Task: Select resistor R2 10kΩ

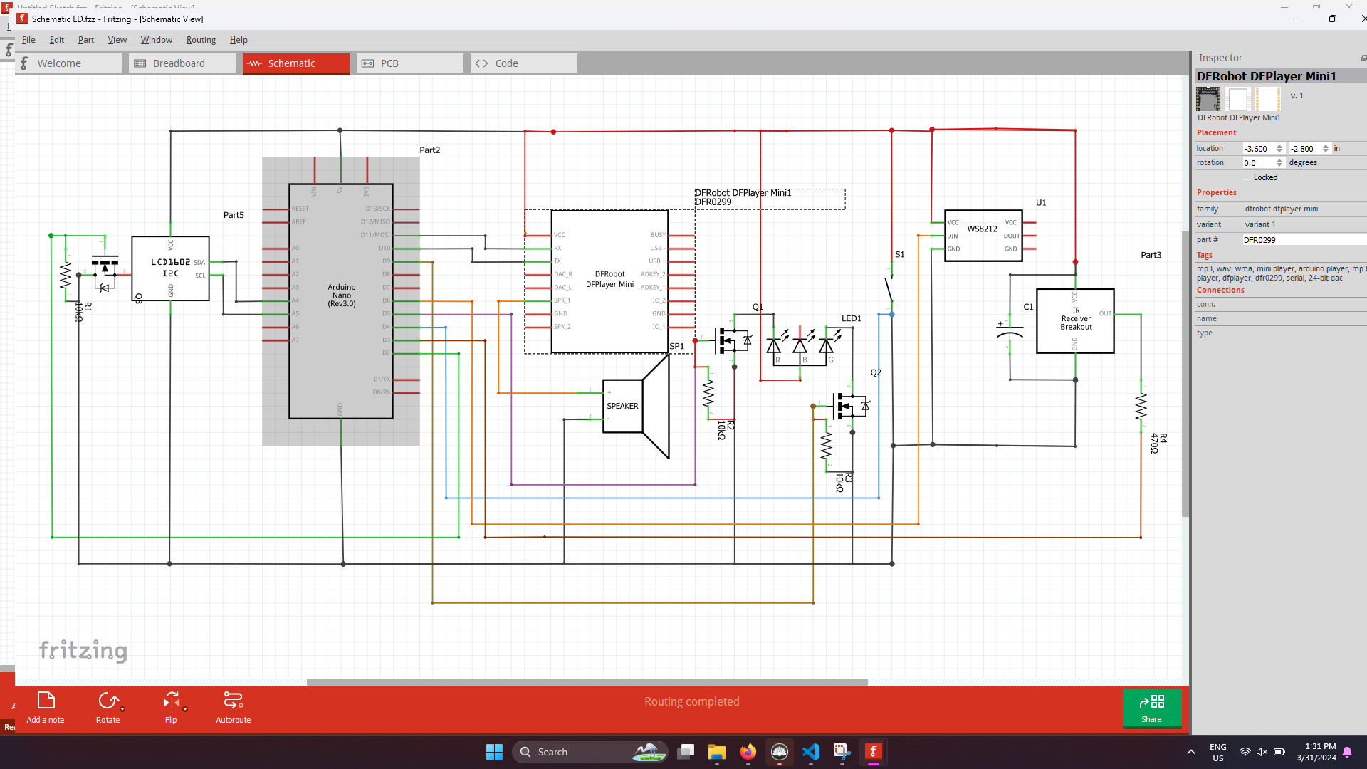Action: (x=708, y=392)
